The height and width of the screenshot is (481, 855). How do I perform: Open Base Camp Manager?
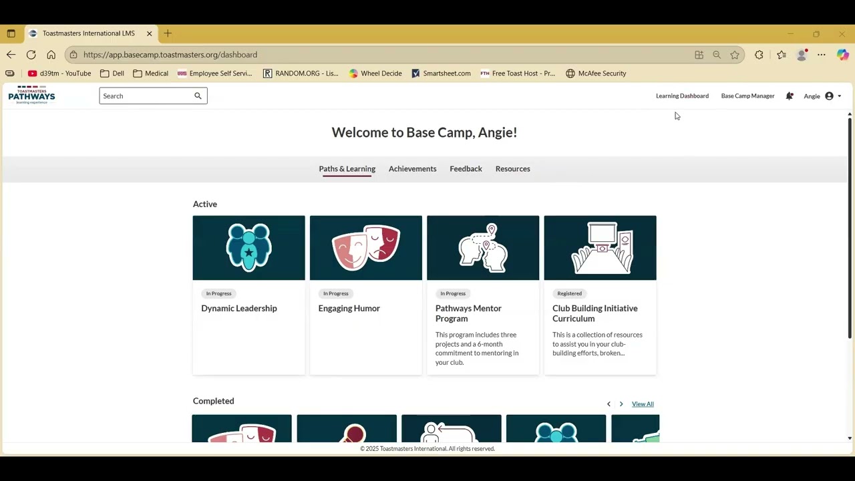[x=747, y=96]
